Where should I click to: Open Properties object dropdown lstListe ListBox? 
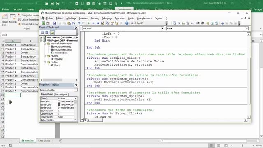[x=76, y=90]
